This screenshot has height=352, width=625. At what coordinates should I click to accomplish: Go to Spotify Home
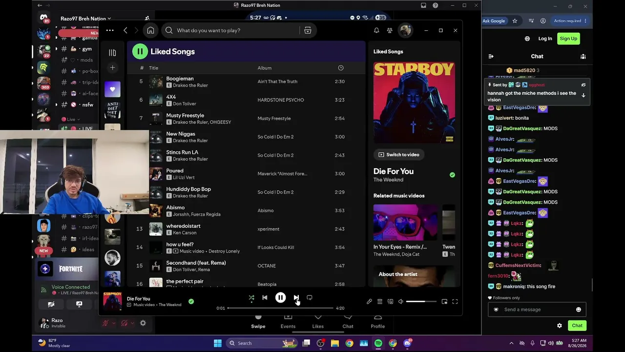[x=150, y=30]
